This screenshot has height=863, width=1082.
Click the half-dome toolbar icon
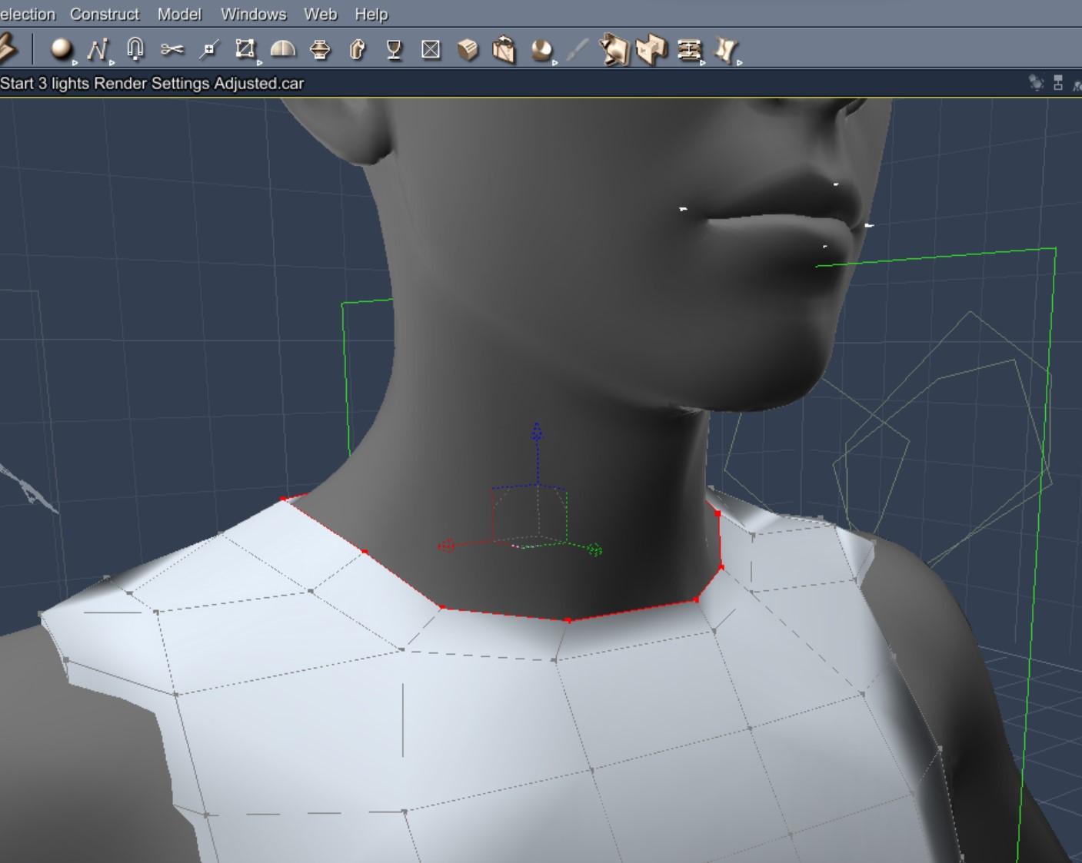tap(283, 50)
